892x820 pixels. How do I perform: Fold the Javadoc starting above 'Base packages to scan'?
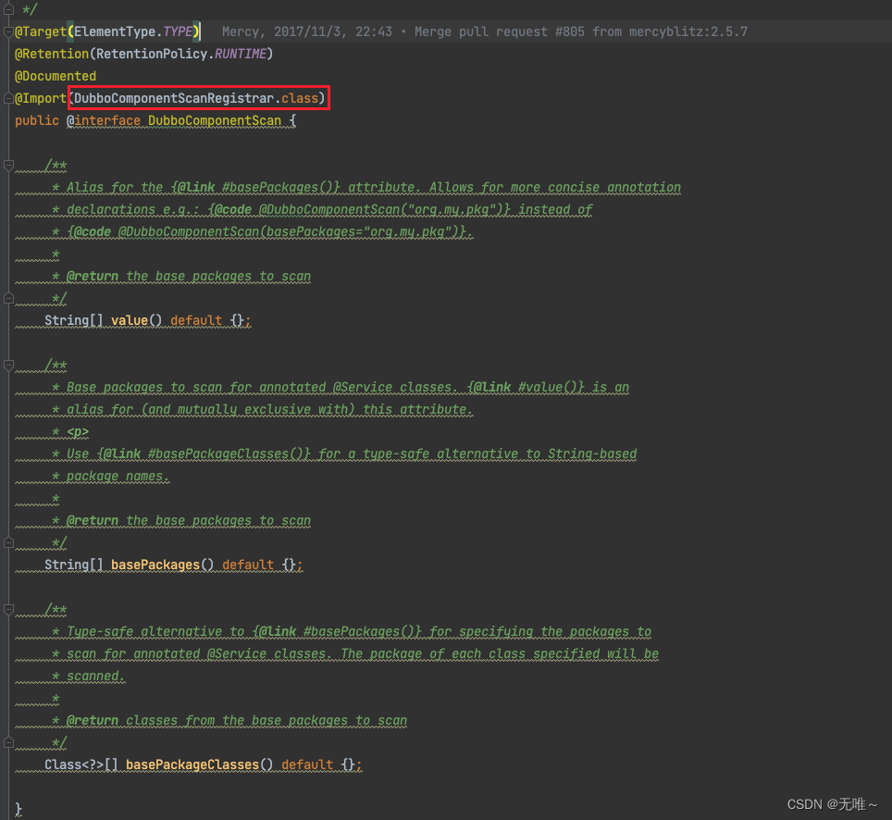[8, 366]
